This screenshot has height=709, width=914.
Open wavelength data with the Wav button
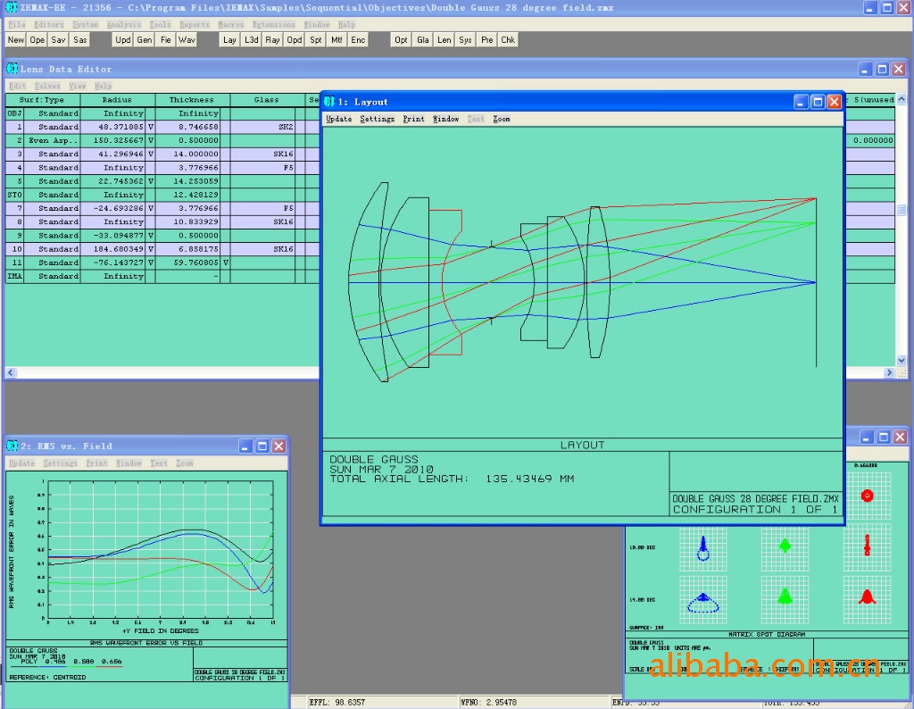(x=187, y=39)
